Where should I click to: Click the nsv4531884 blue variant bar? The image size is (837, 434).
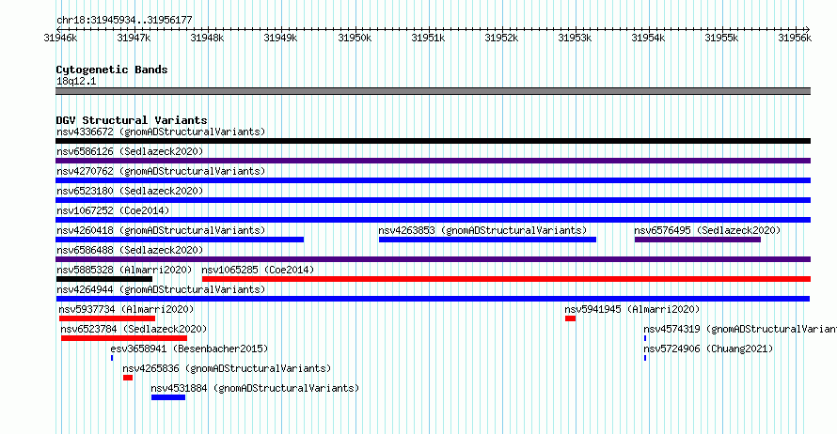point(168,397)
